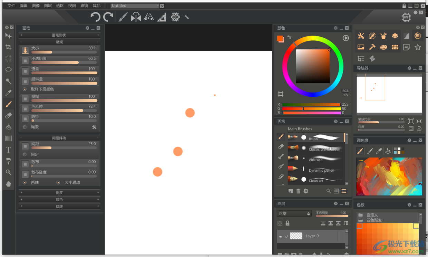The image size is (428, 257).
Task: Open the 滤镜 menu
Action: 84,6
